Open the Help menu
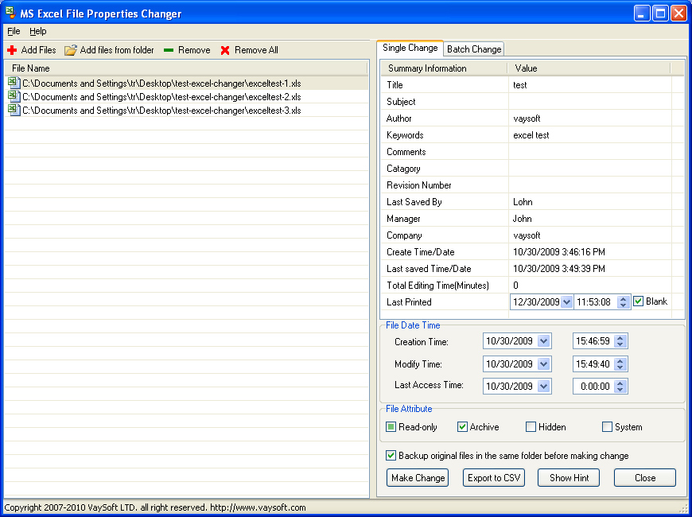This screenshot has width=692, height=517. [38, 31]
